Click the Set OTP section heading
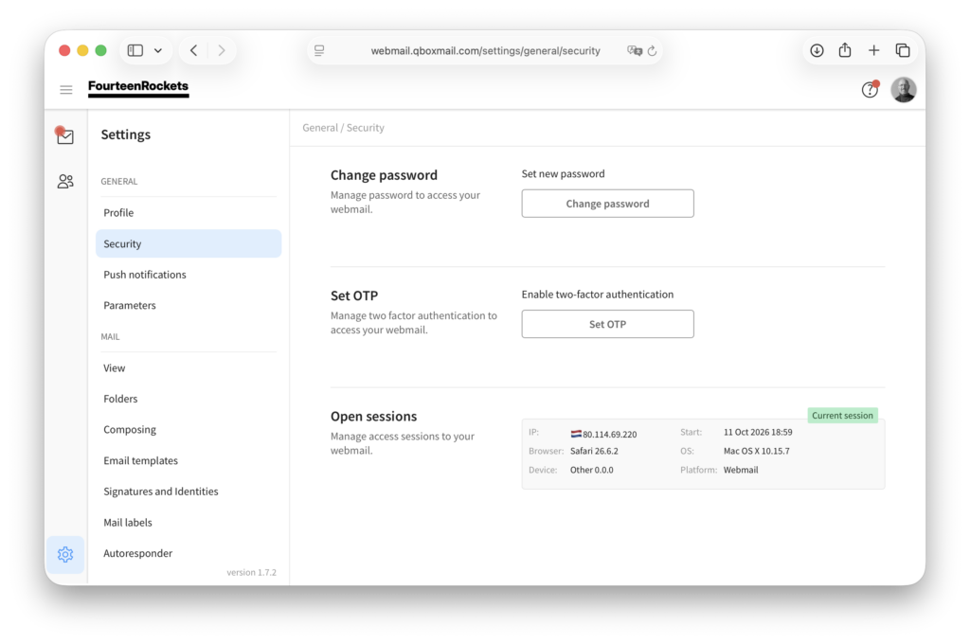 coord(354,295)
